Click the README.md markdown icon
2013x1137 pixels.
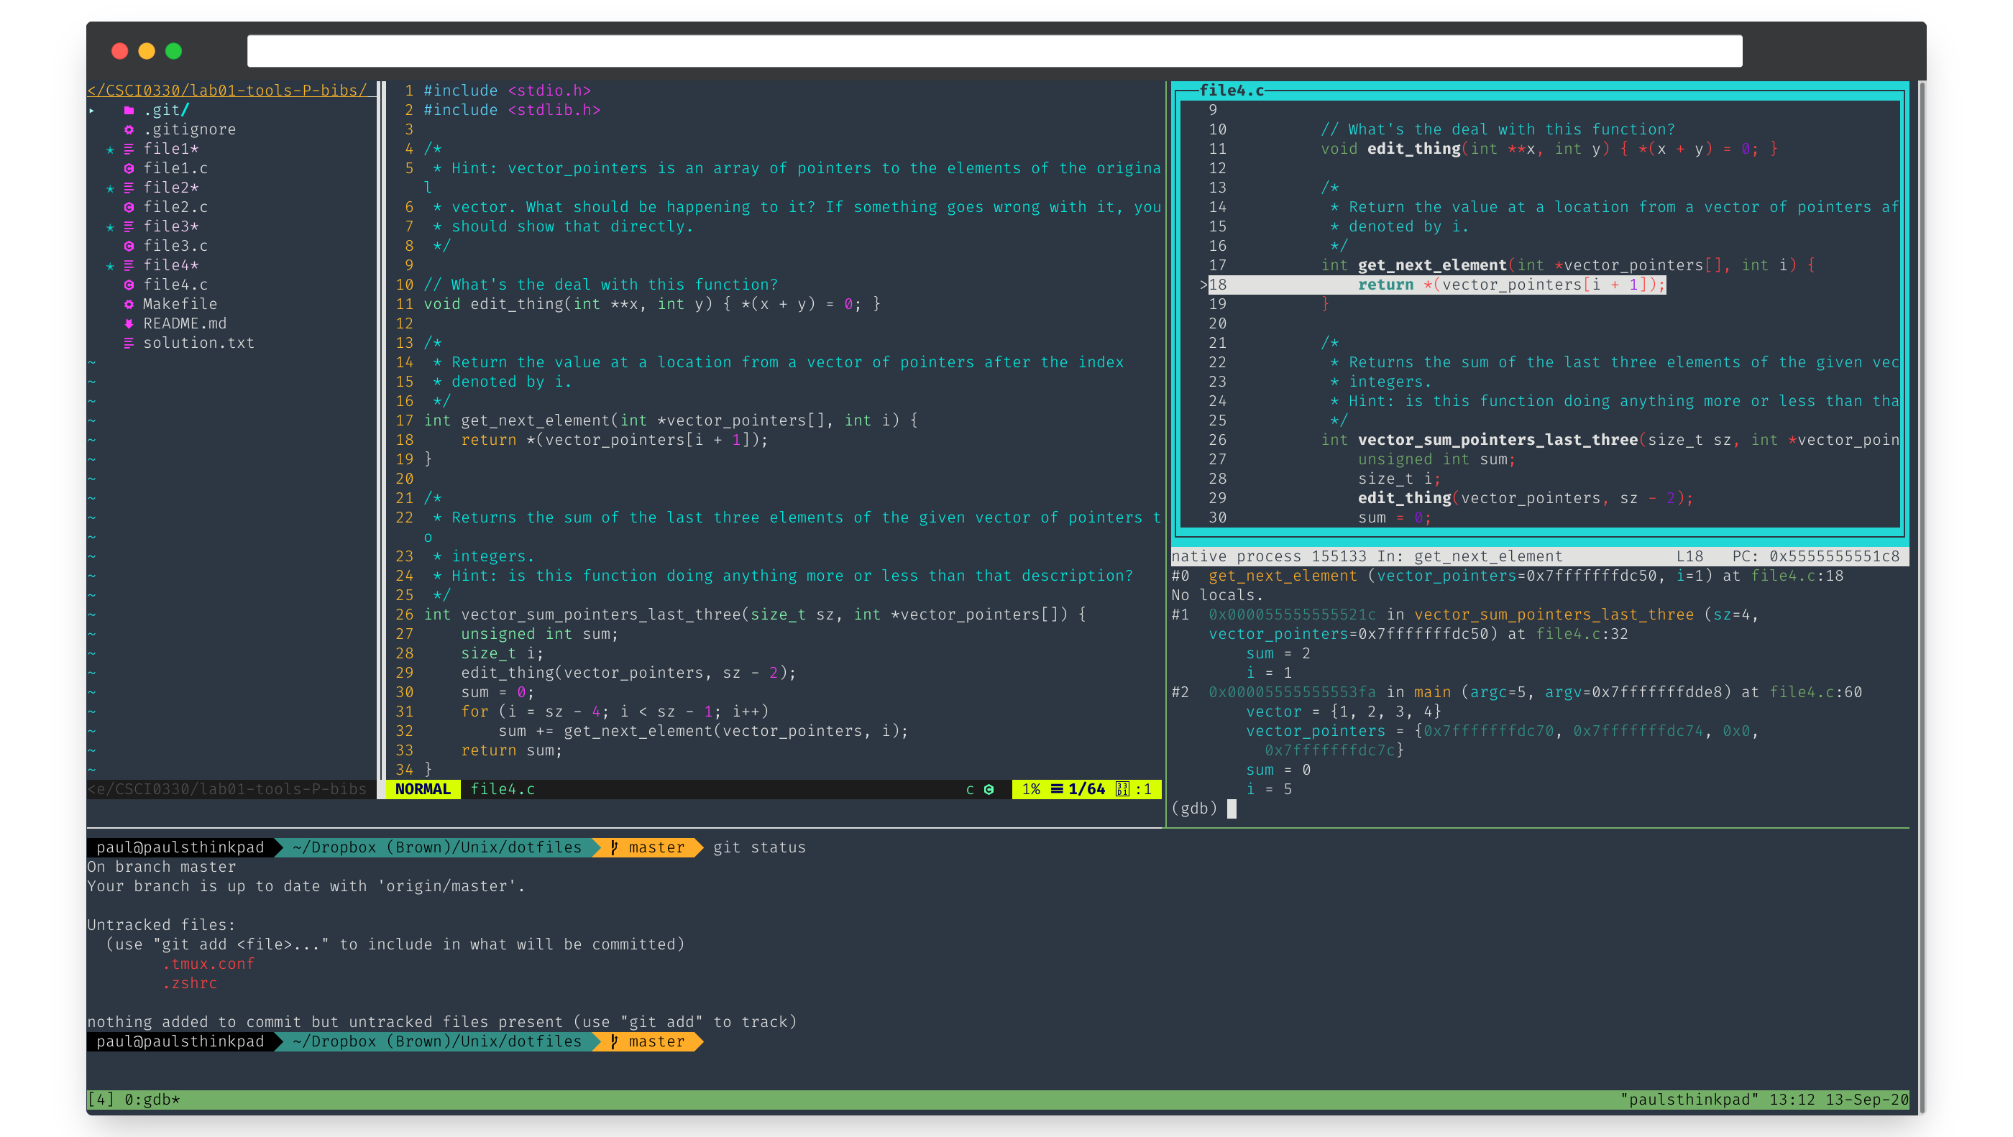[129, 323]
